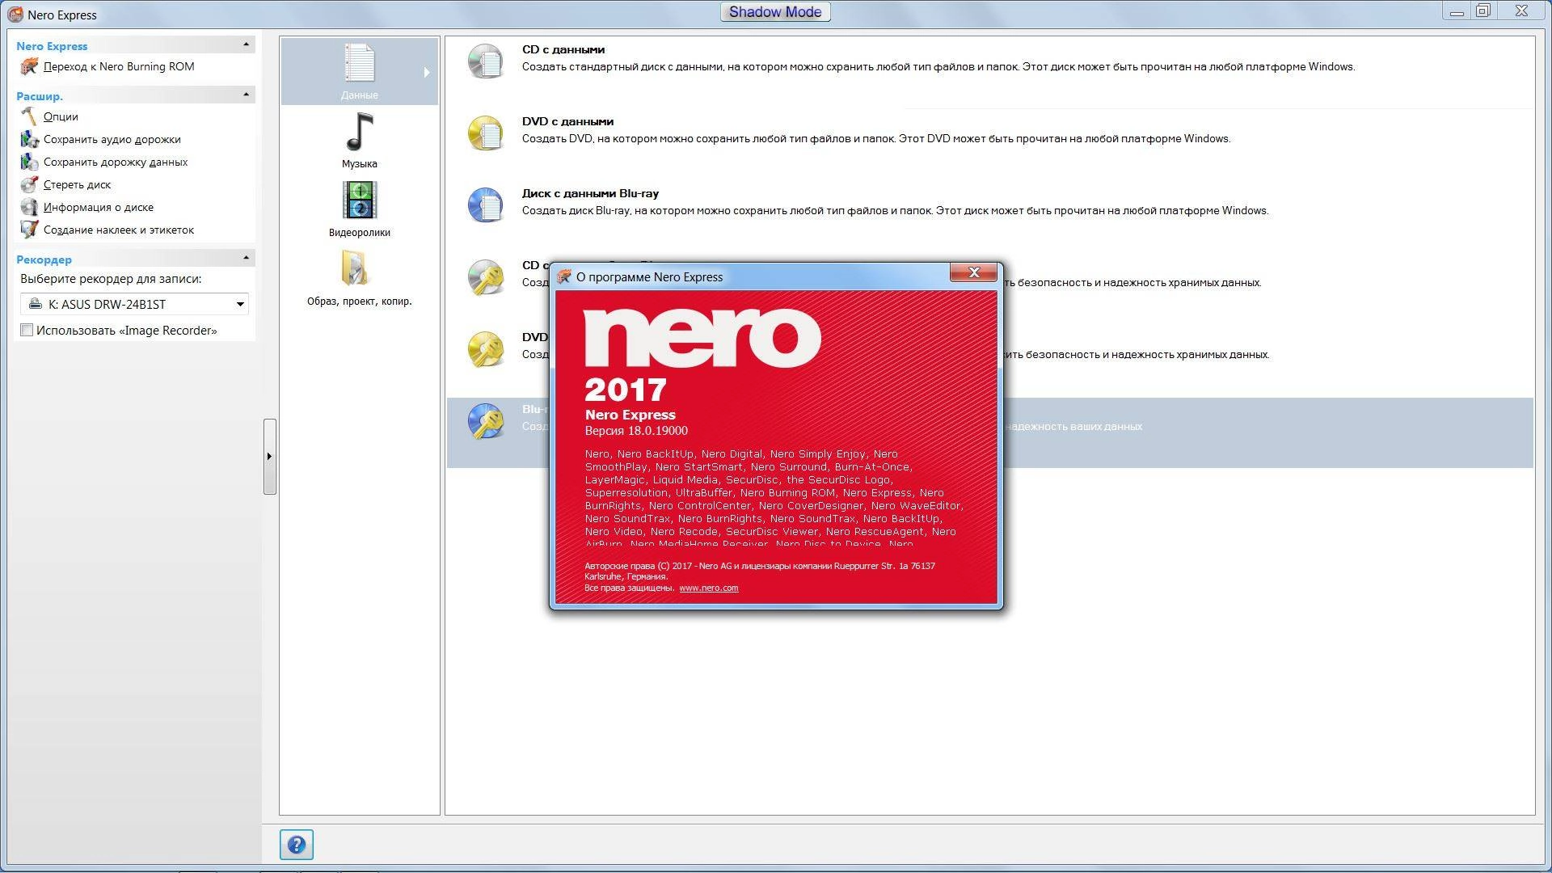1552x873 pixels.
Task: Click Создание наклеек и этикеток
Action: (119, 230)
